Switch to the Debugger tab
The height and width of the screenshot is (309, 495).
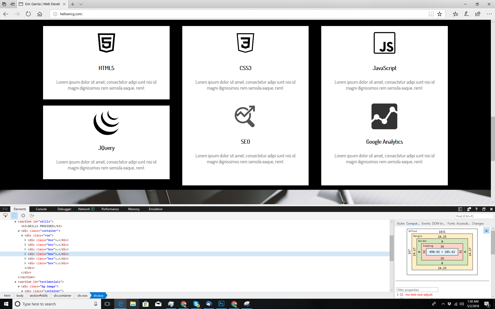[64, 209]
